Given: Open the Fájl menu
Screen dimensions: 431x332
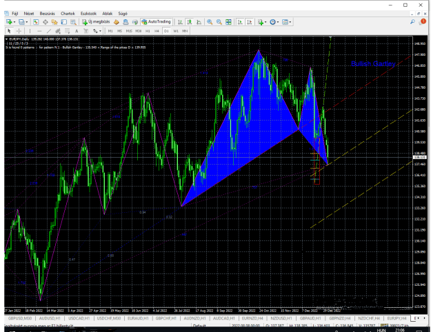Looking at the screenshot, I should click(15, 14).
